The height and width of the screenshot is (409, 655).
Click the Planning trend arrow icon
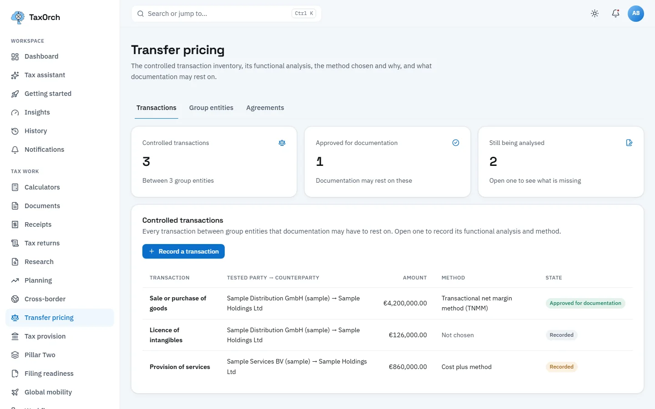coord(15,281)
